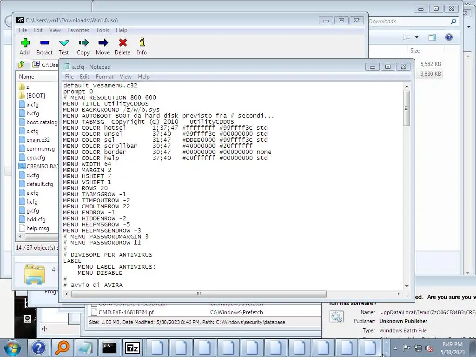The width and height of the screenshot is (476, 357).
Task: Open the Help menu in Notepad
Action: coord(144,77)
